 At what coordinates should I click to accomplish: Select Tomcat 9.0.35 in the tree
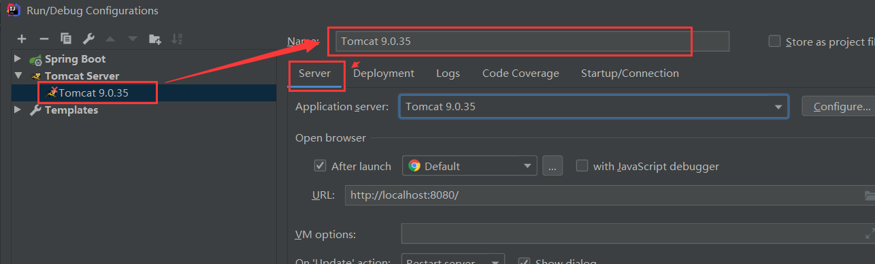[93, 93]
